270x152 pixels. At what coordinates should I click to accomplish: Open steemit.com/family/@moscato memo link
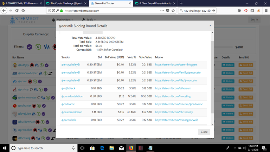178,72
